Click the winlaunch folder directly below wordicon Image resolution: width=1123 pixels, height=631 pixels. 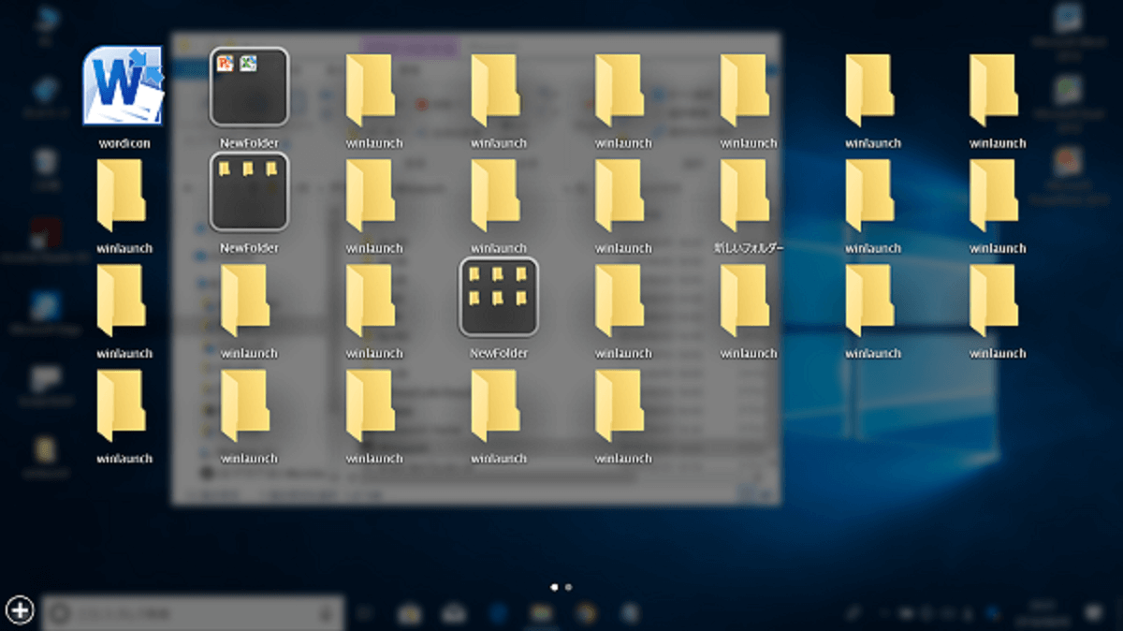pyautogui.click(x=122, y=195)
